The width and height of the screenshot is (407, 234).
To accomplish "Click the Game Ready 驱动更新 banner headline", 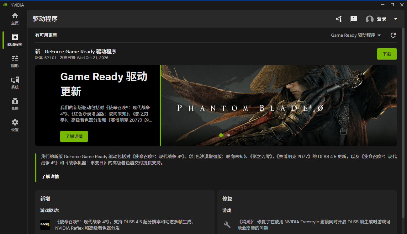I will point(104,84).
